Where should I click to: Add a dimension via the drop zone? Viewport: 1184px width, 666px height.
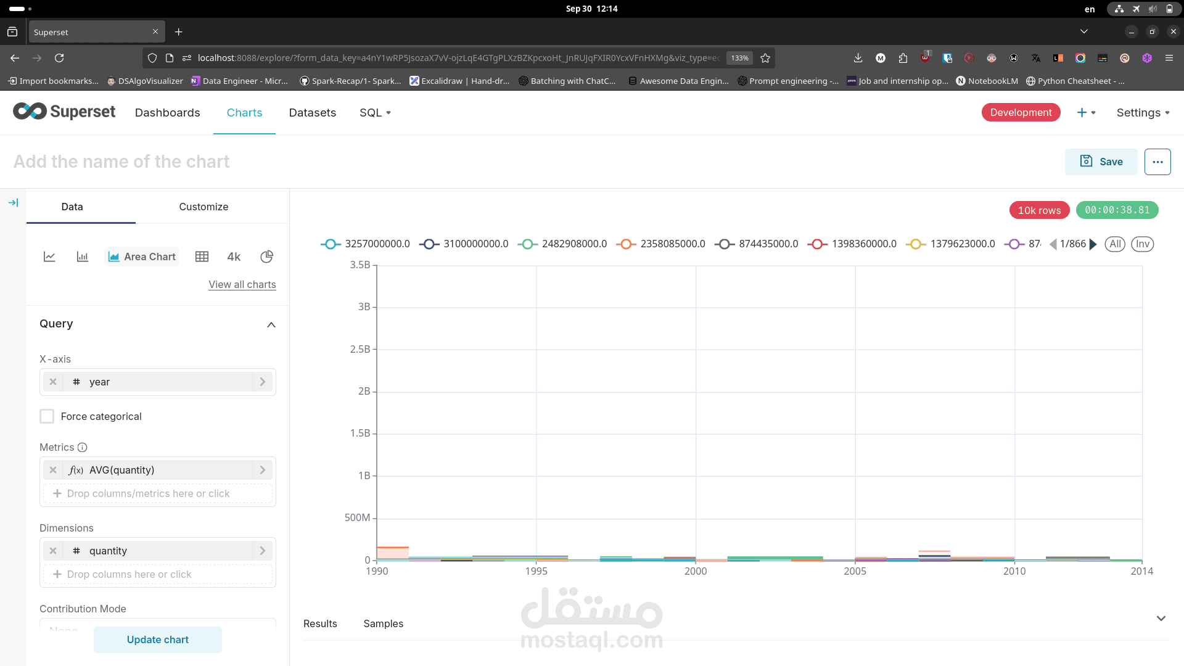pos(158,574)
